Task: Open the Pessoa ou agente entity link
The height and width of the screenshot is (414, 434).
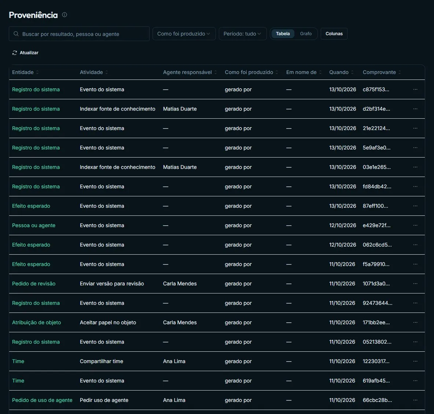Action: pyautogui.click(x=34, y=225)
